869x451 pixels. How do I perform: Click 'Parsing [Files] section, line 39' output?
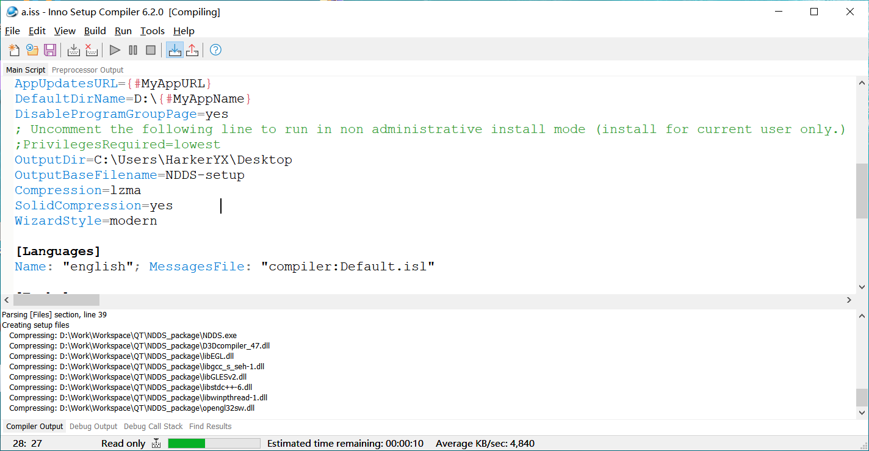[54, 315]
